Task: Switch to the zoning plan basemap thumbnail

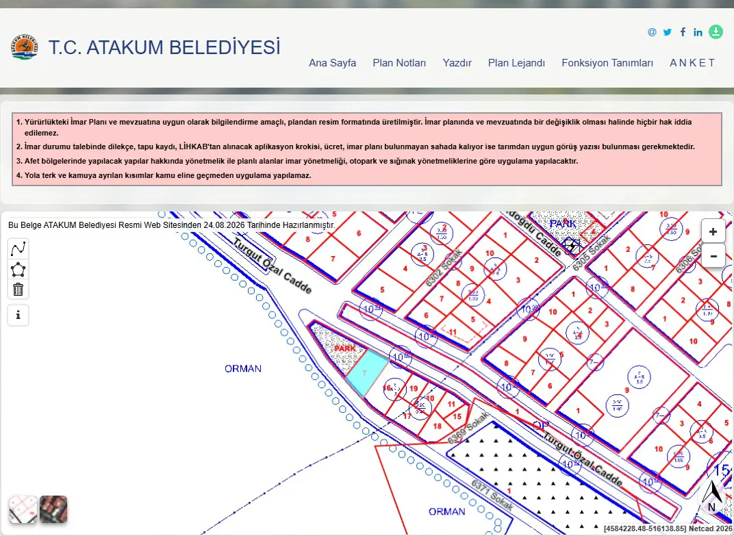Action: 23,509
